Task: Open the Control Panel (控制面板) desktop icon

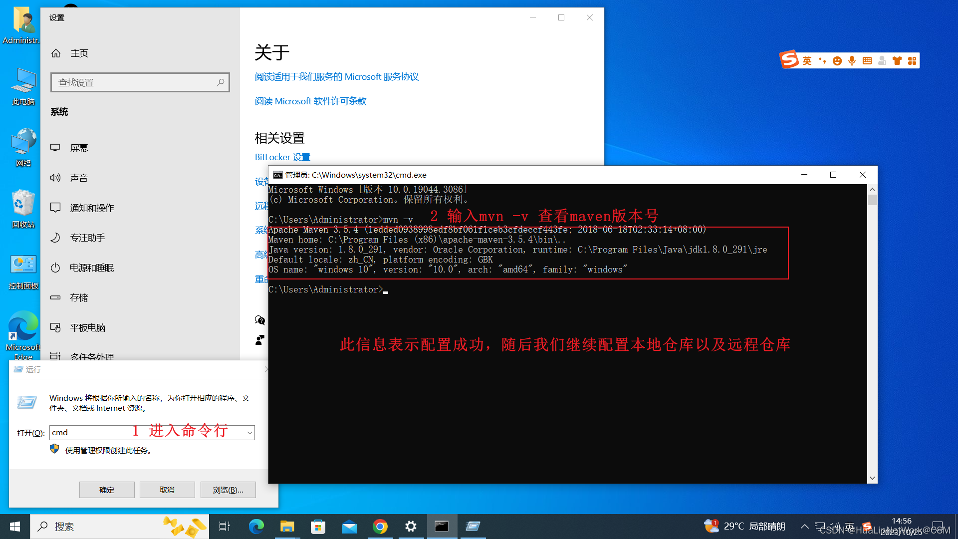Action: pos(23,272)
